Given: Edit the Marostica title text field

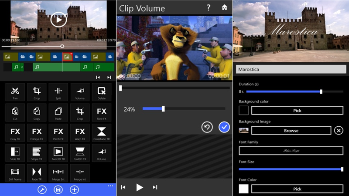Looking at the screenshot, I should [291, 69].
